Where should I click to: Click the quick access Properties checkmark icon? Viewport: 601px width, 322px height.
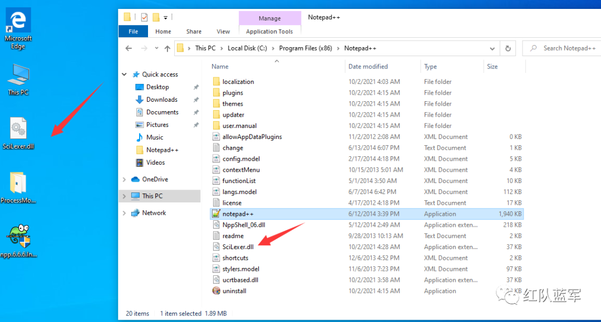(x=144, y=17)
